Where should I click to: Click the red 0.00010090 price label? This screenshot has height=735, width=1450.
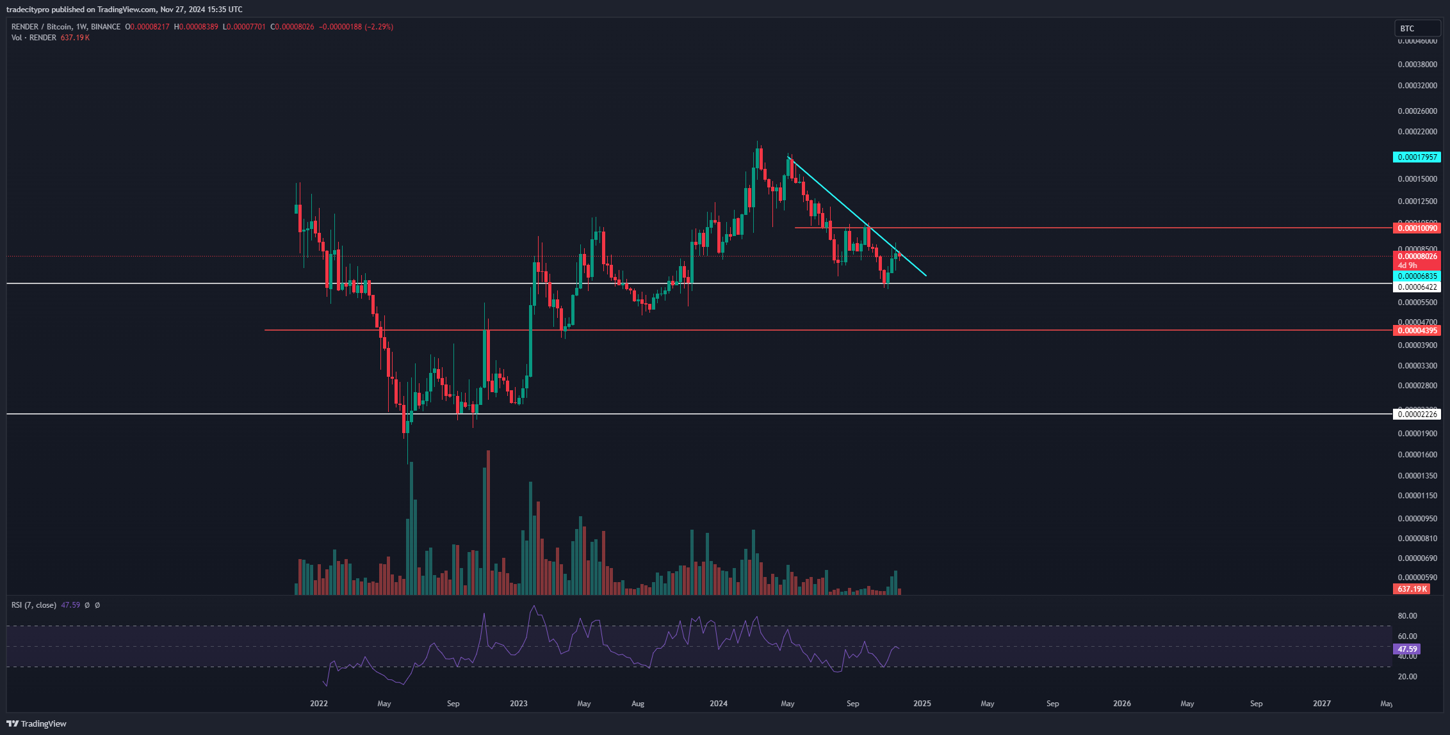tap(1417, 228)
